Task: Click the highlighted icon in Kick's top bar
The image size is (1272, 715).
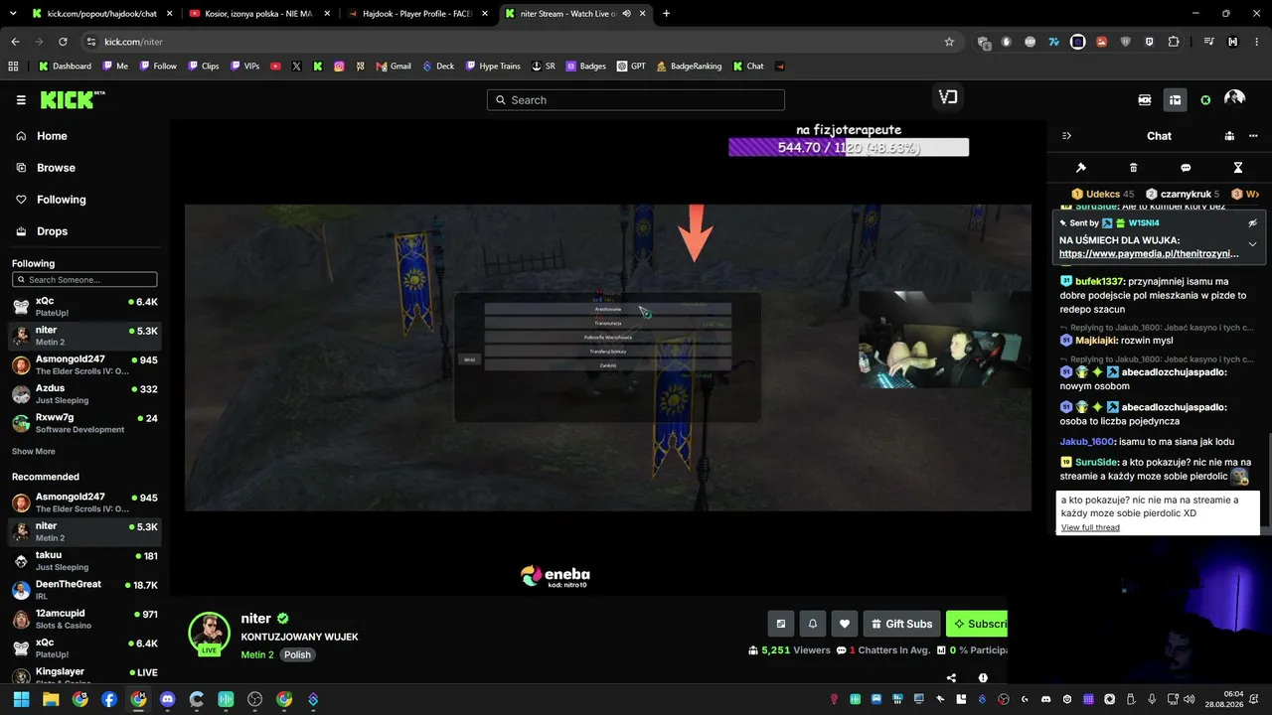Action: (x=1175, y=100)
